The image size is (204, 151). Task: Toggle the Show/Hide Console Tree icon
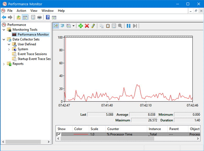[x=25, y=17]
